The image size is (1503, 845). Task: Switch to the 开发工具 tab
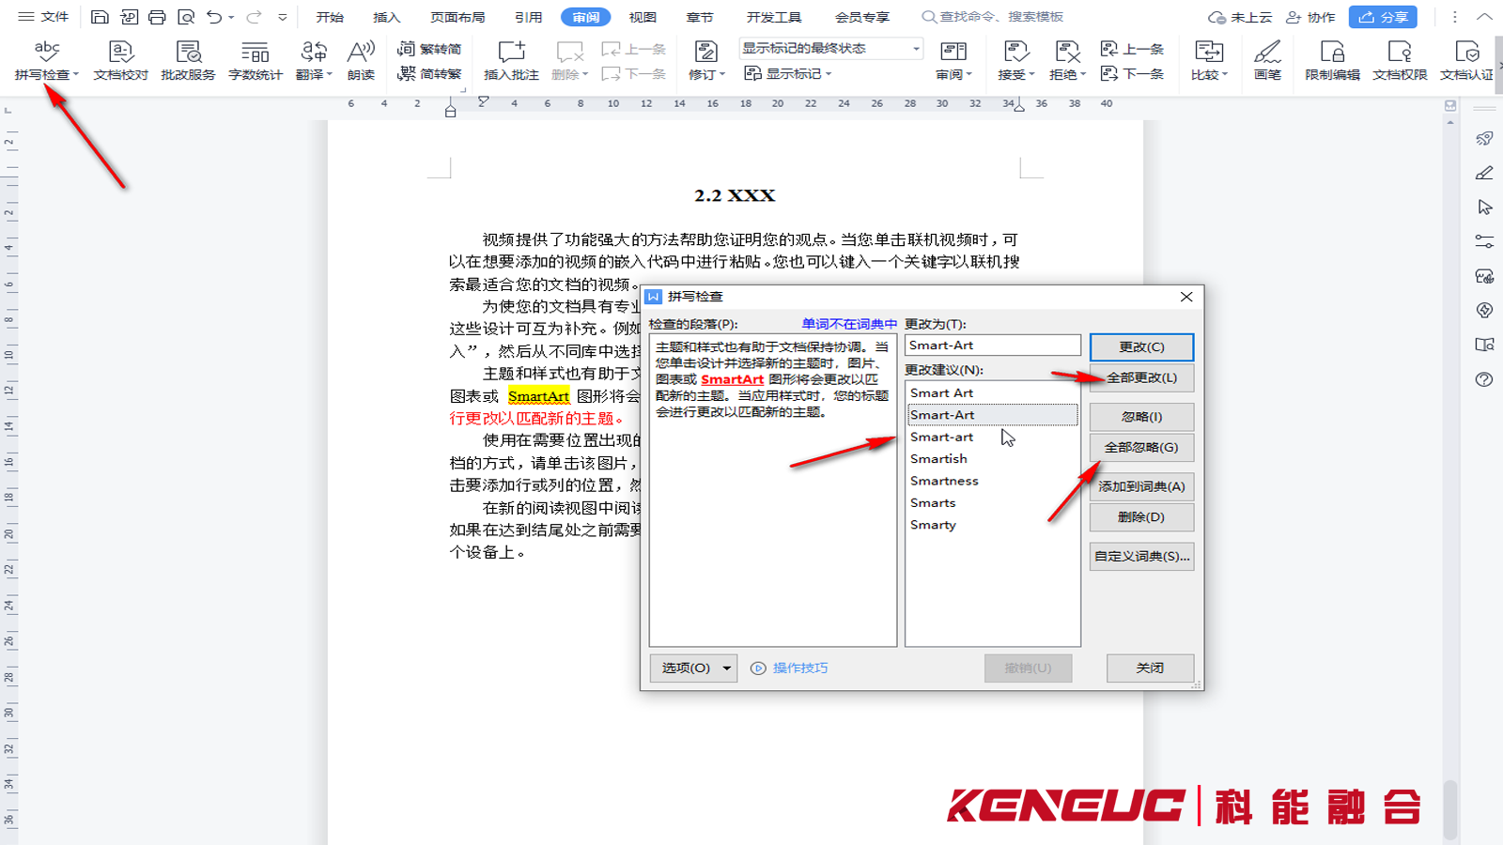tap(774, 17)
